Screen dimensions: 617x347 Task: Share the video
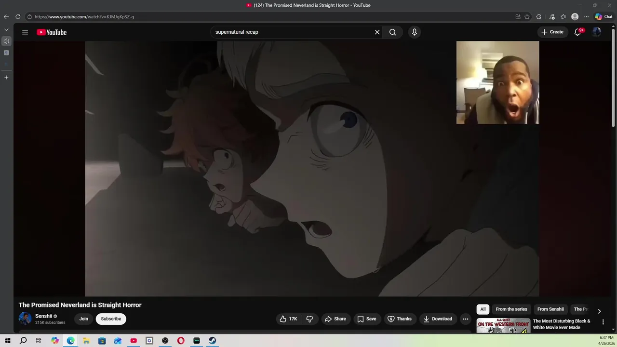[335, 319]
